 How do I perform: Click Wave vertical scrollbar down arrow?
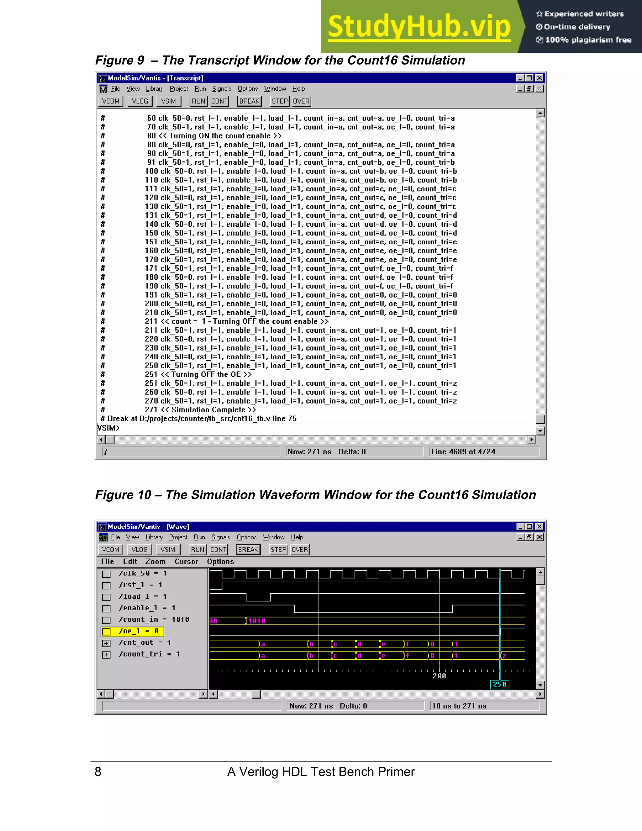click(x=540, y=685)
